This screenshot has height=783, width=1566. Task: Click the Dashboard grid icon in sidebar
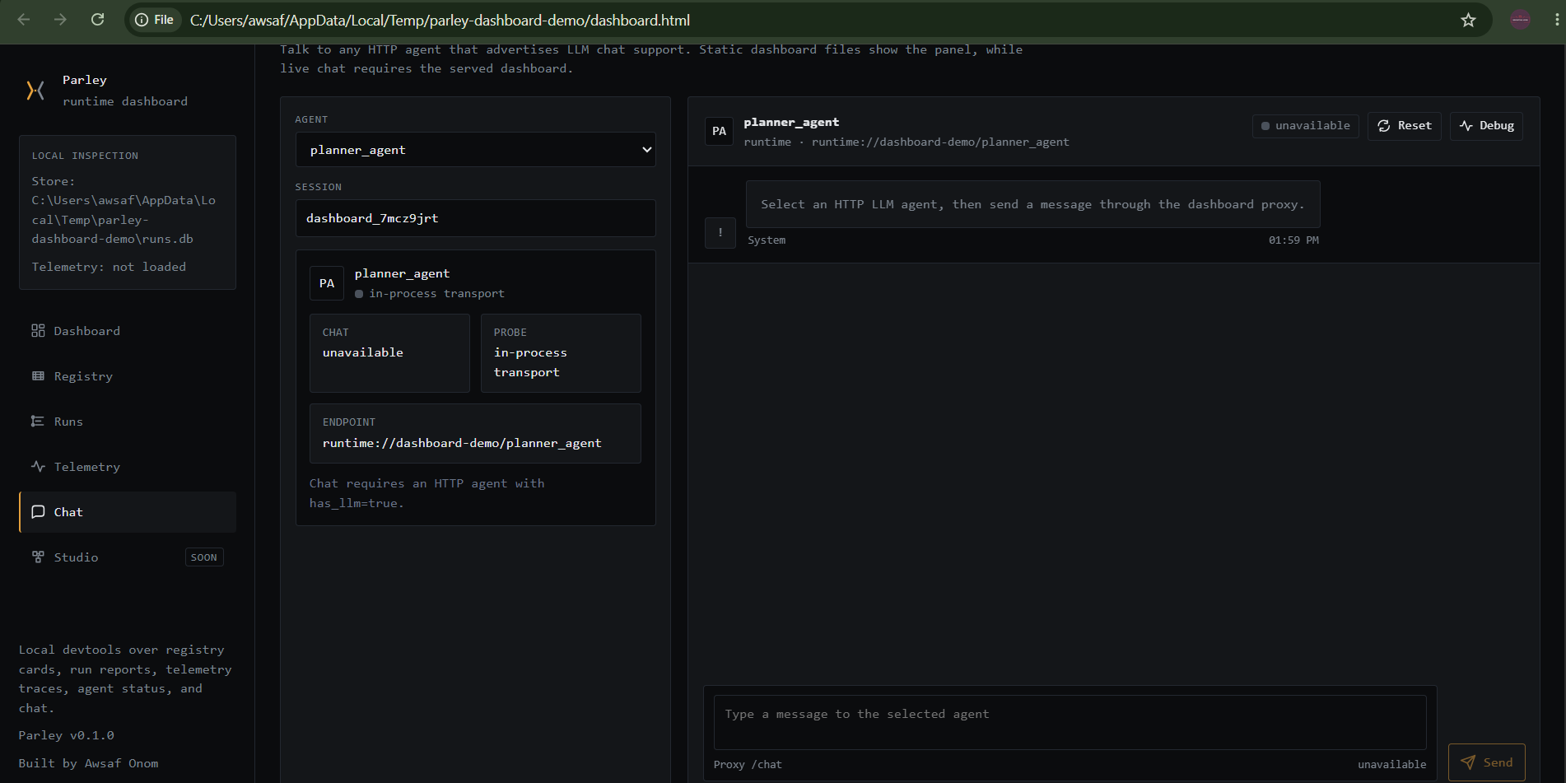pos(38,331)
